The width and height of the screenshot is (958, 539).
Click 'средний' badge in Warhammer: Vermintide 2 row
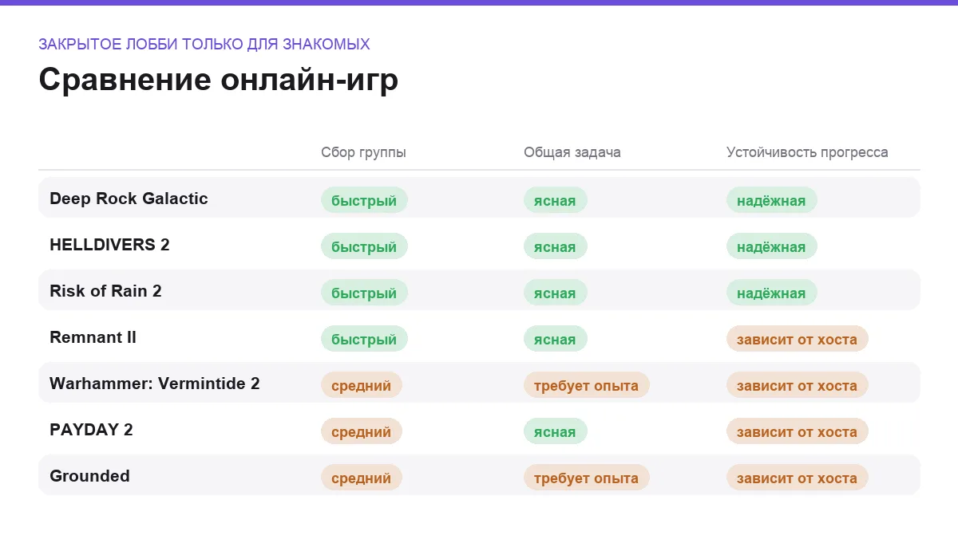pyautogui.click(x=361, y=385)
